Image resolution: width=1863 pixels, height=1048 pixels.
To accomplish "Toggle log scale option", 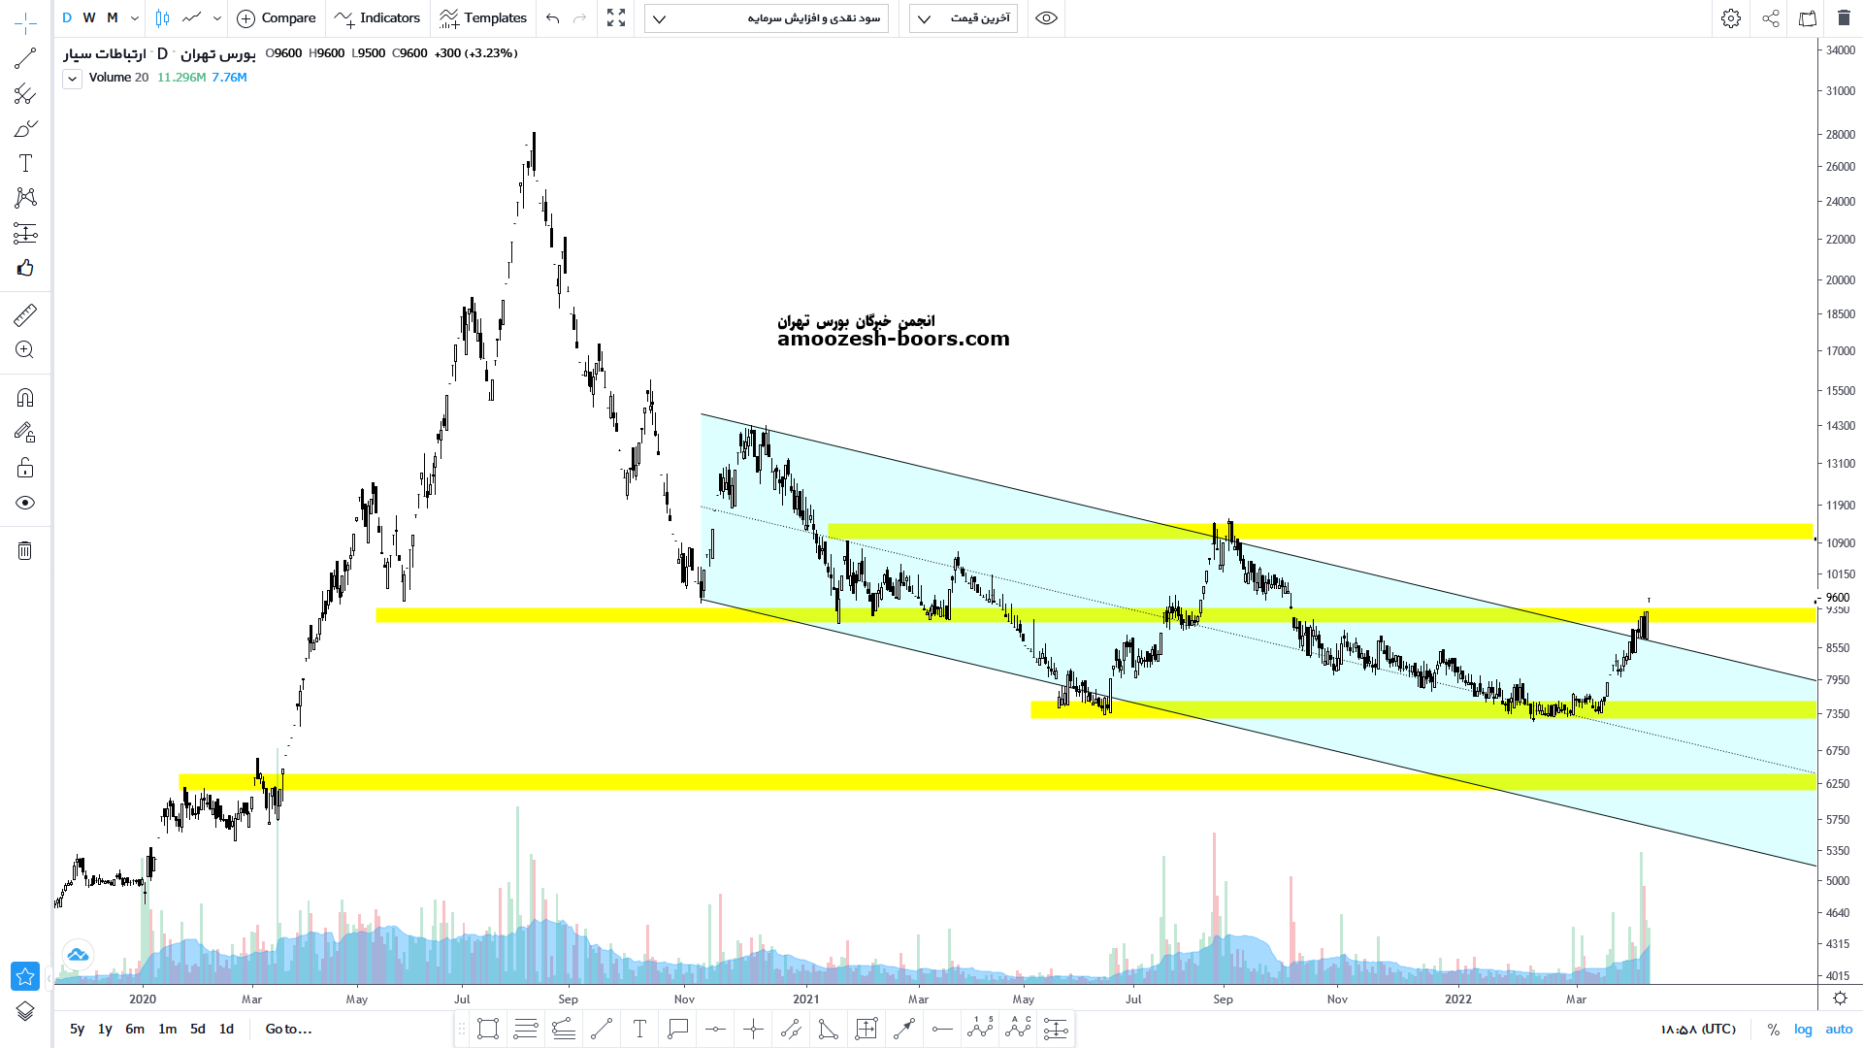I will [x=1803, y=1030].
